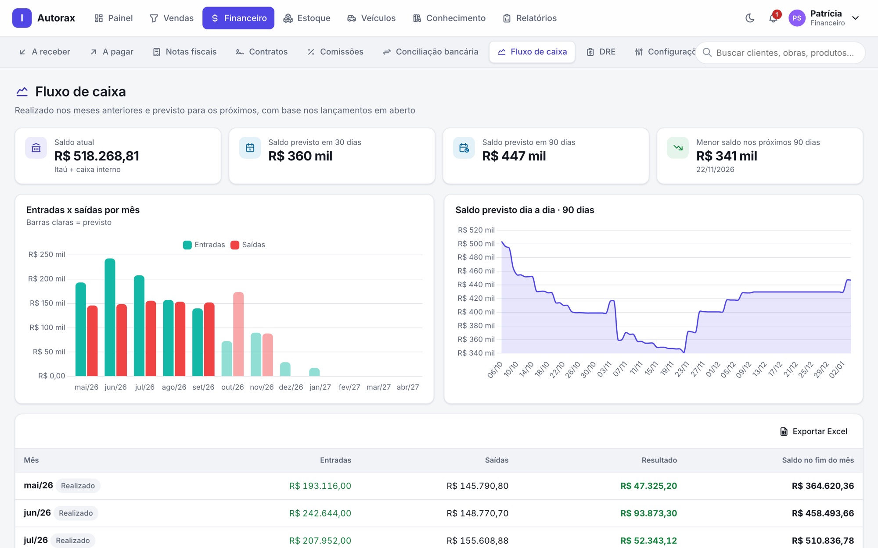The height and width of the screenshot is (548, 878).
Task: Click Saldo atual value R$ 518.268,81
Action: [x=97, y=156]
